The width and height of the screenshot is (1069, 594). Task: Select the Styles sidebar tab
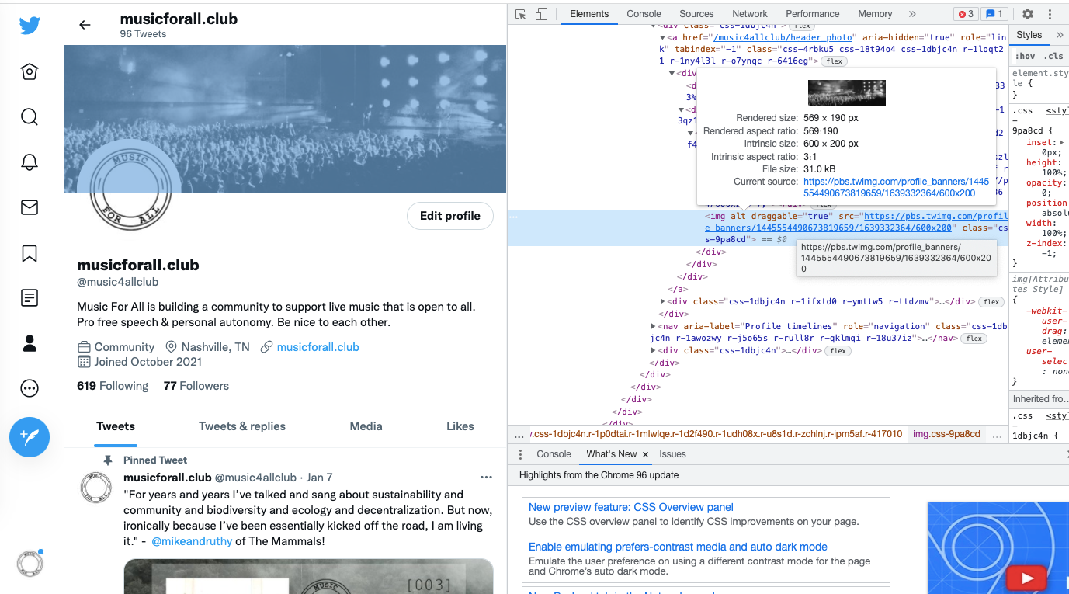point(1029,35)
